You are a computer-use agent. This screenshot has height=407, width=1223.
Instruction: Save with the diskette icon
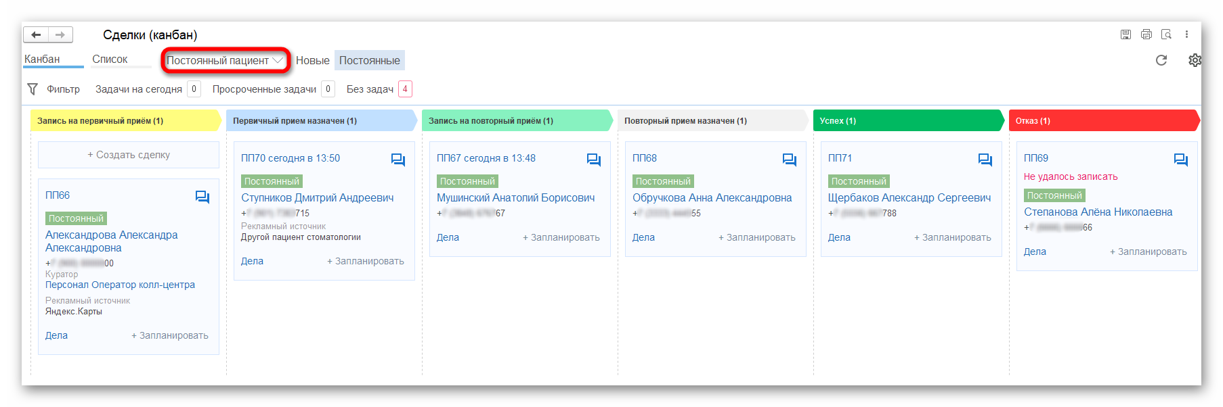[x=1125, y=34]
